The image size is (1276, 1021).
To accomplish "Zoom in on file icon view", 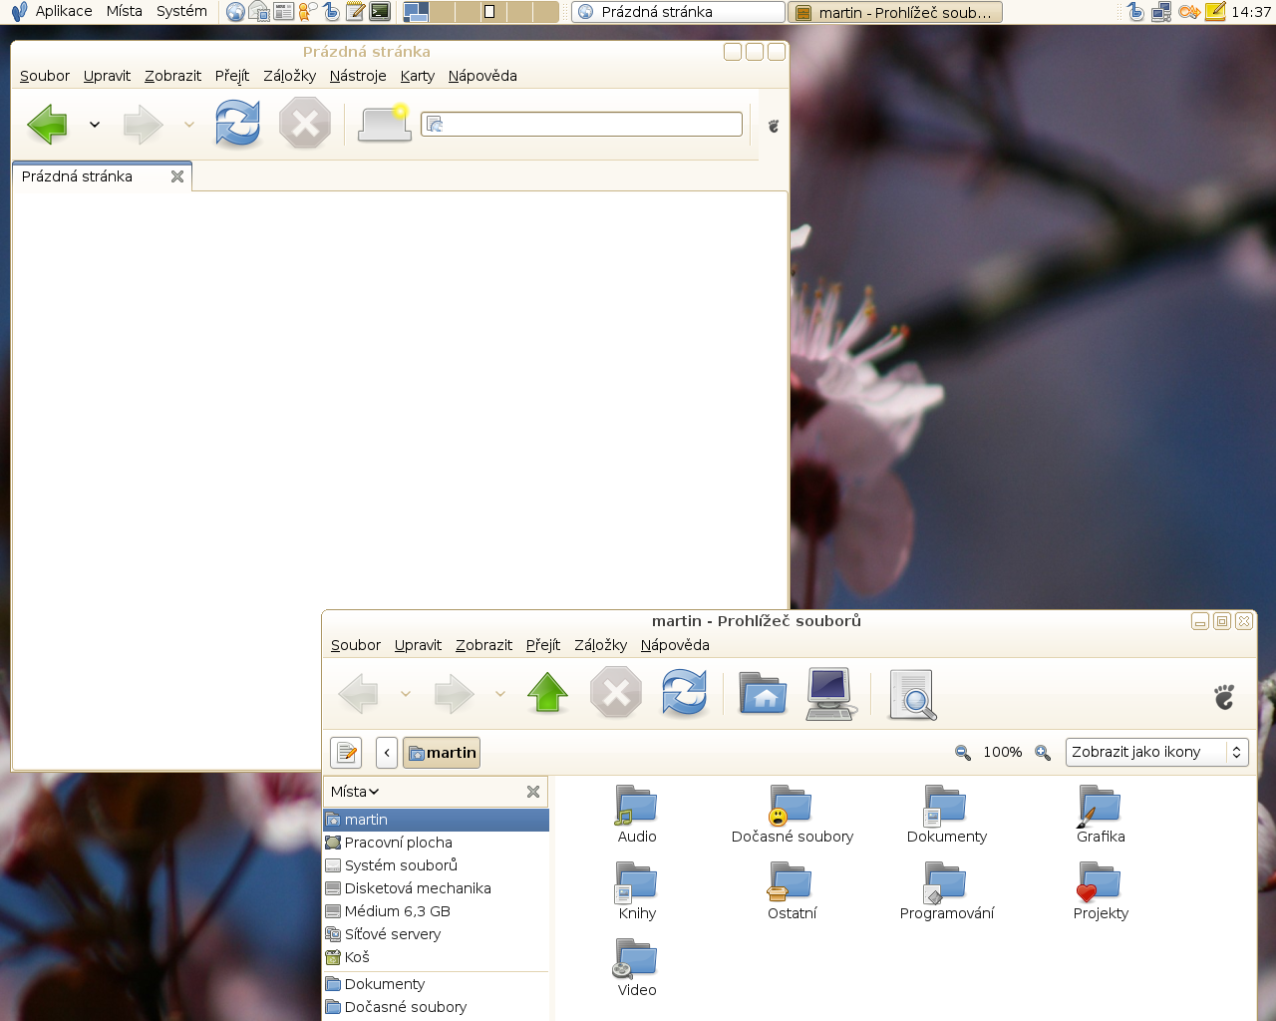I will (1043, 753).
